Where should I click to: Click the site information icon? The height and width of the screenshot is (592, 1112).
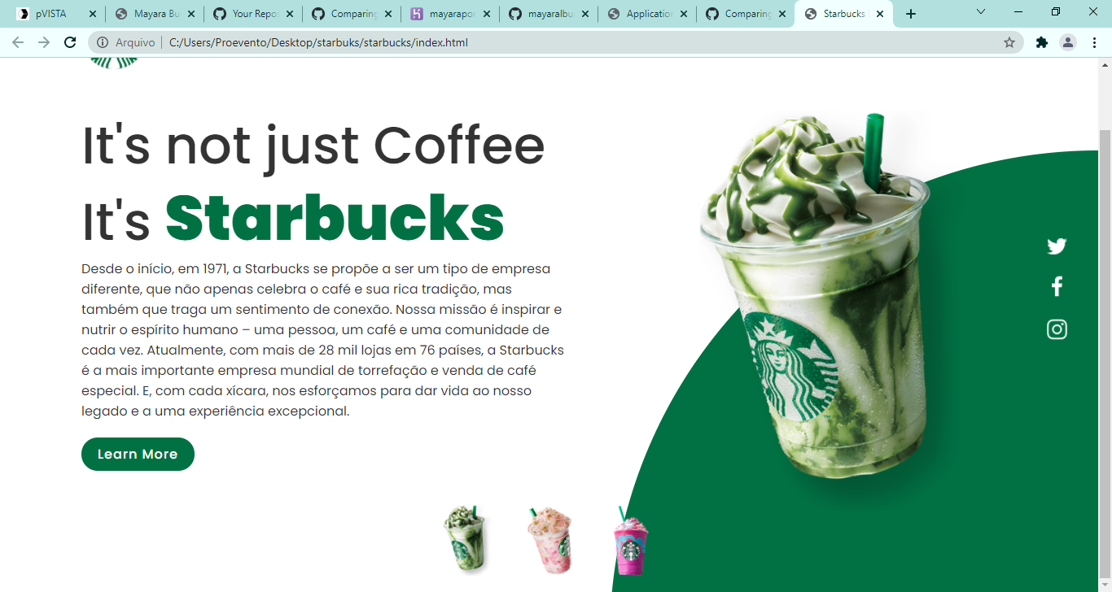(x=103, y=42)
